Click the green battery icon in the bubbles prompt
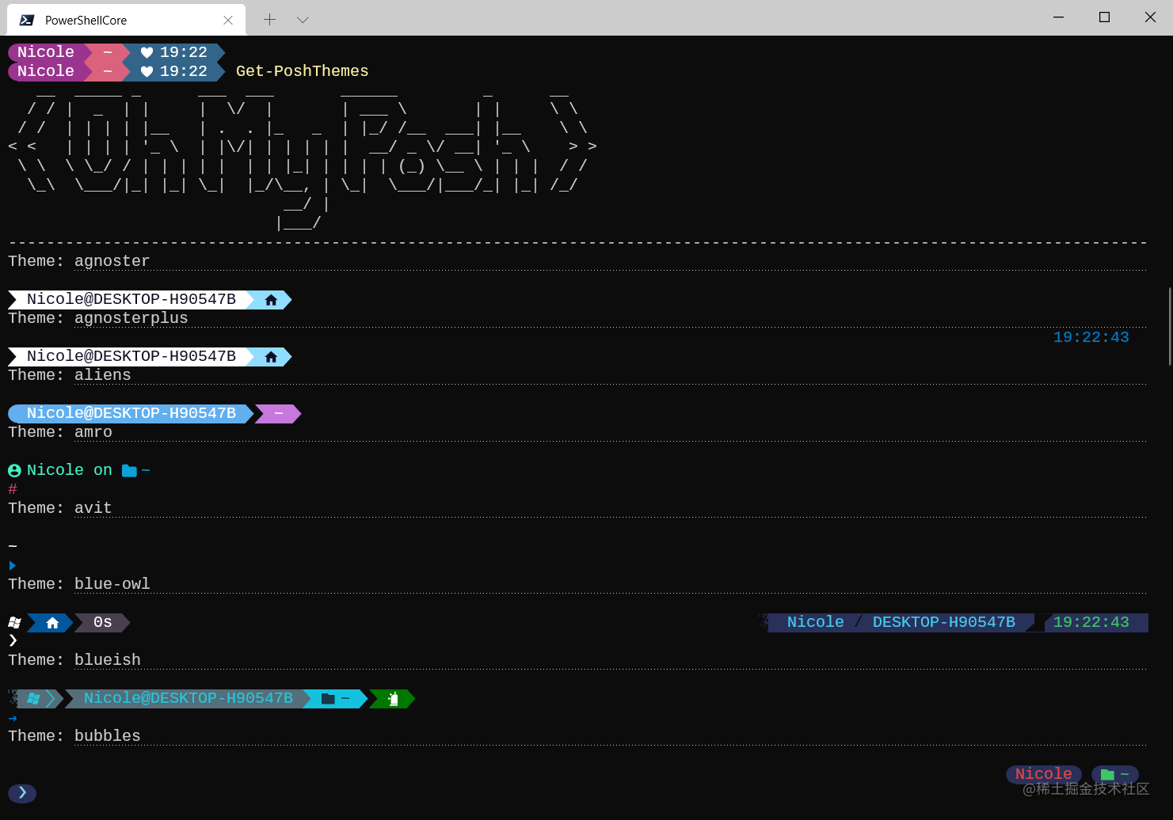The image size is (1173, 820). pyautogui.click(x=392, y=698)
